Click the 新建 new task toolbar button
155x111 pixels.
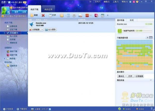[34, 15]
